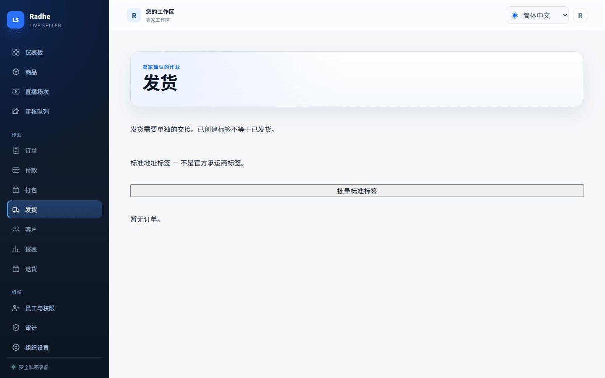Image resolution: width=605 pixels, height=378 pixels.
Task: Click the settings gear icon beside 组织设置
Action: pyautogui.click(x=16, y=347)
